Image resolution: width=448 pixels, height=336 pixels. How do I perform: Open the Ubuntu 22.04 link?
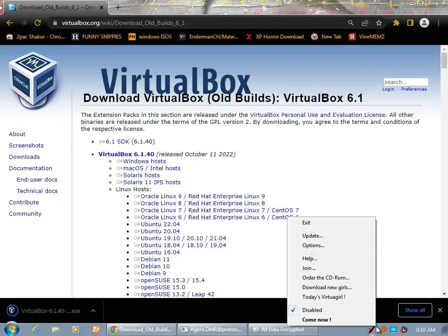click(x=160, y=224)
